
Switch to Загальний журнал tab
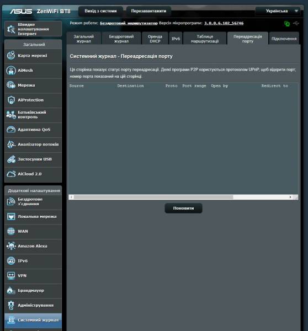84,39
